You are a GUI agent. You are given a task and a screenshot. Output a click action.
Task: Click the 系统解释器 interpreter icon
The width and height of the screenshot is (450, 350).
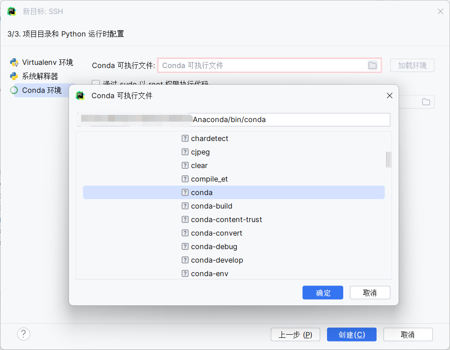(x=14, y=76)
